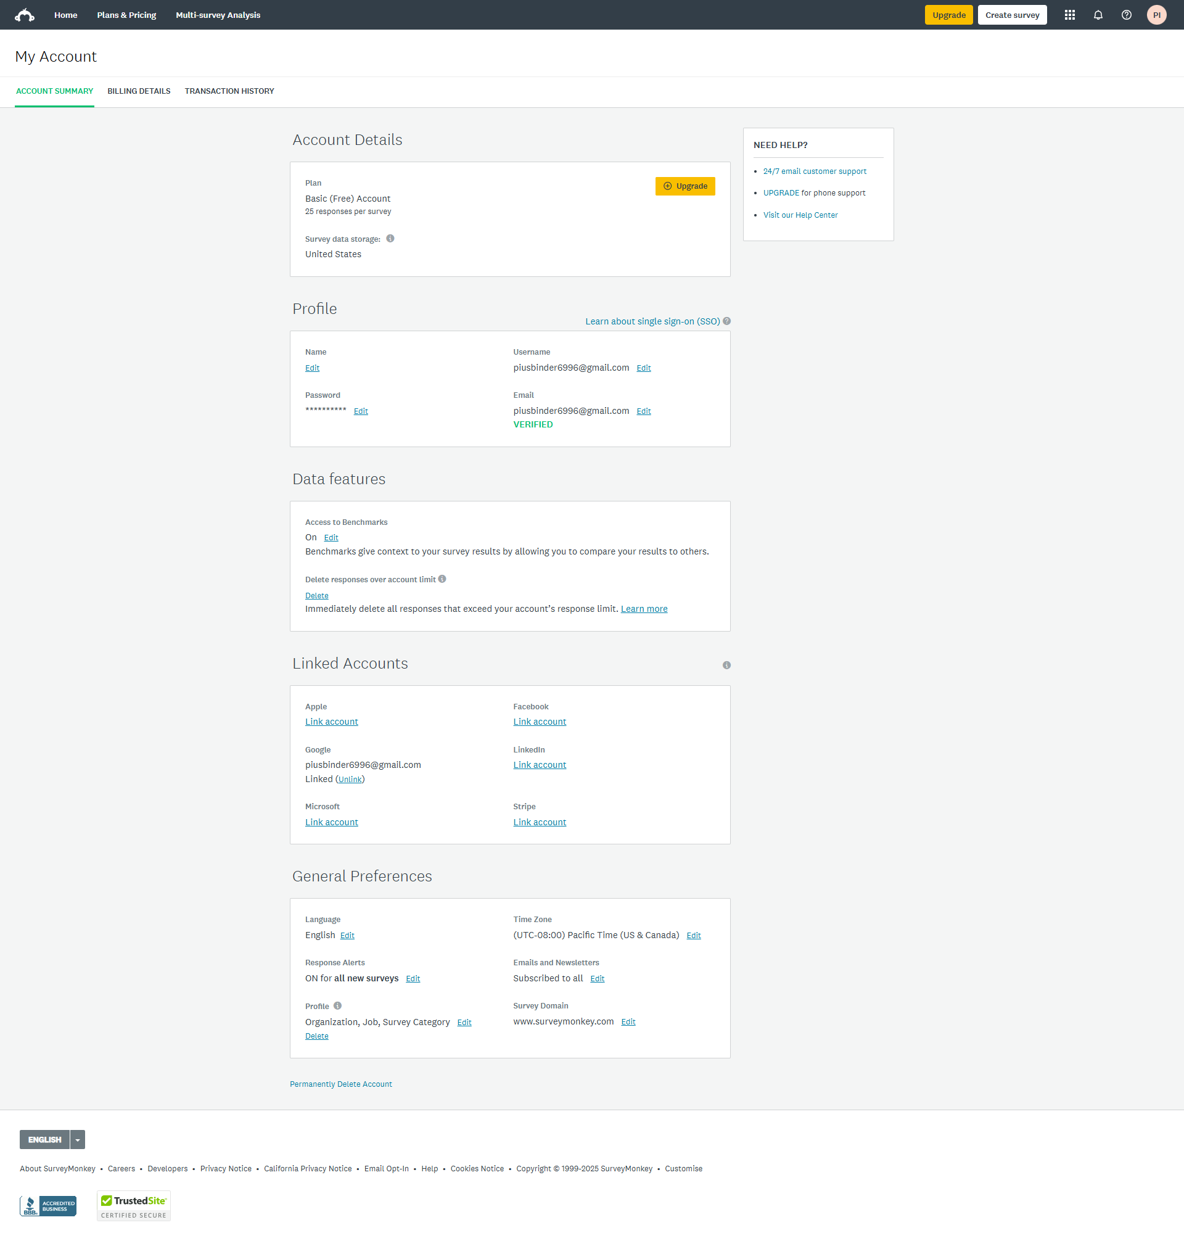Edit the Access to Benchmarks setting

331,538
